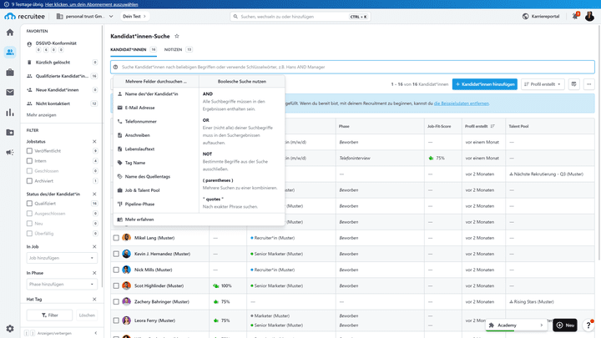The height and width of the screenshot is (338, 601).
Task: Select the Mikel Lang (Muster) row checkbox
Action: tap(116, 238)
